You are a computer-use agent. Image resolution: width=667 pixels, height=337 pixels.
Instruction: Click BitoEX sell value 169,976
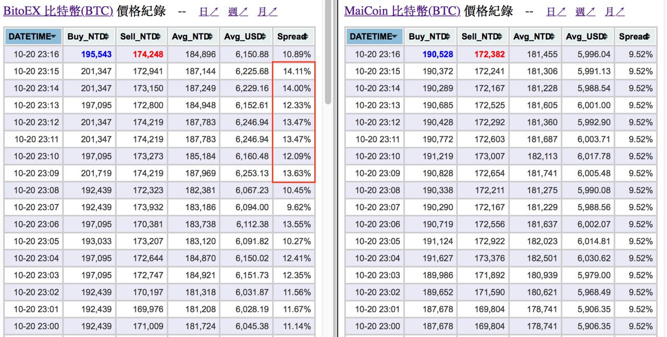point(149,309)
